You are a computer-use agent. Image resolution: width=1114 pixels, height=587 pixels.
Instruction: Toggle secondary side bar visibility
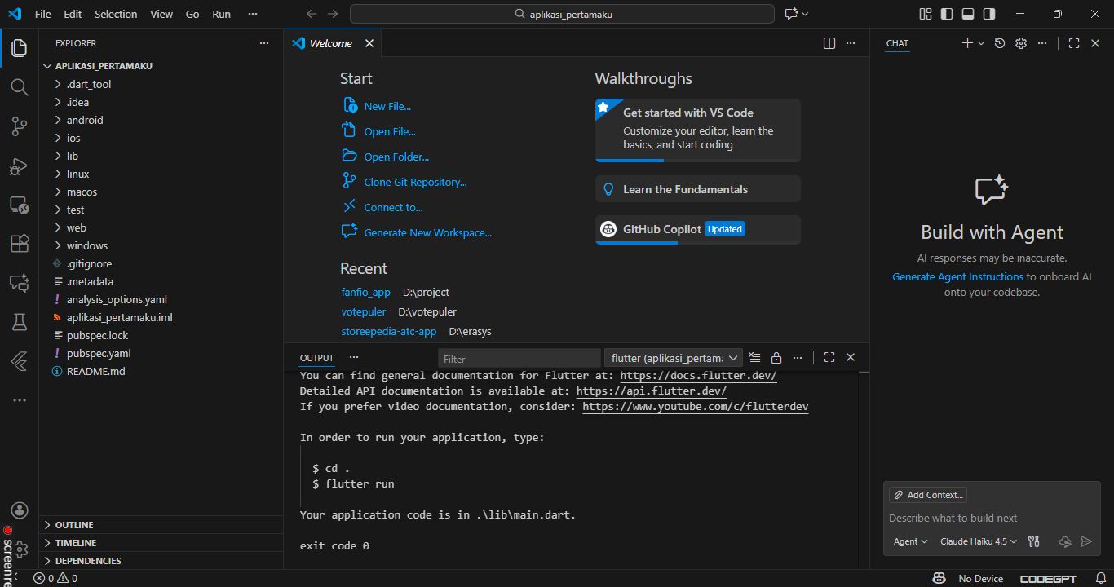(989, 14)
